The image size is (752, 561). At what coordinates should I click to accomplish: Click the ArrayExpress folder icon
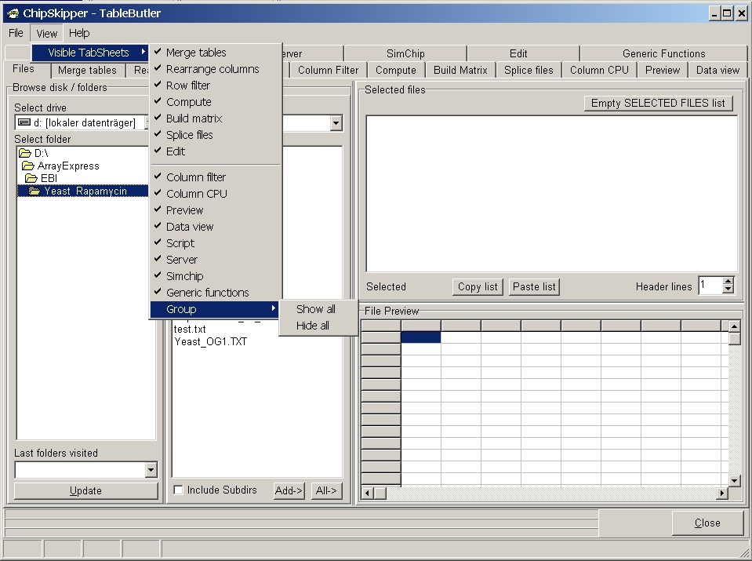[x=27, y=166]
